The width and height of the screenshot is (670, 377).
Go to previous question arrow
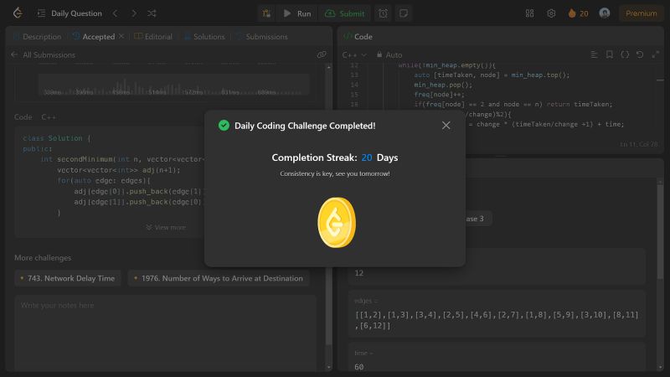[x=115, y=13]
